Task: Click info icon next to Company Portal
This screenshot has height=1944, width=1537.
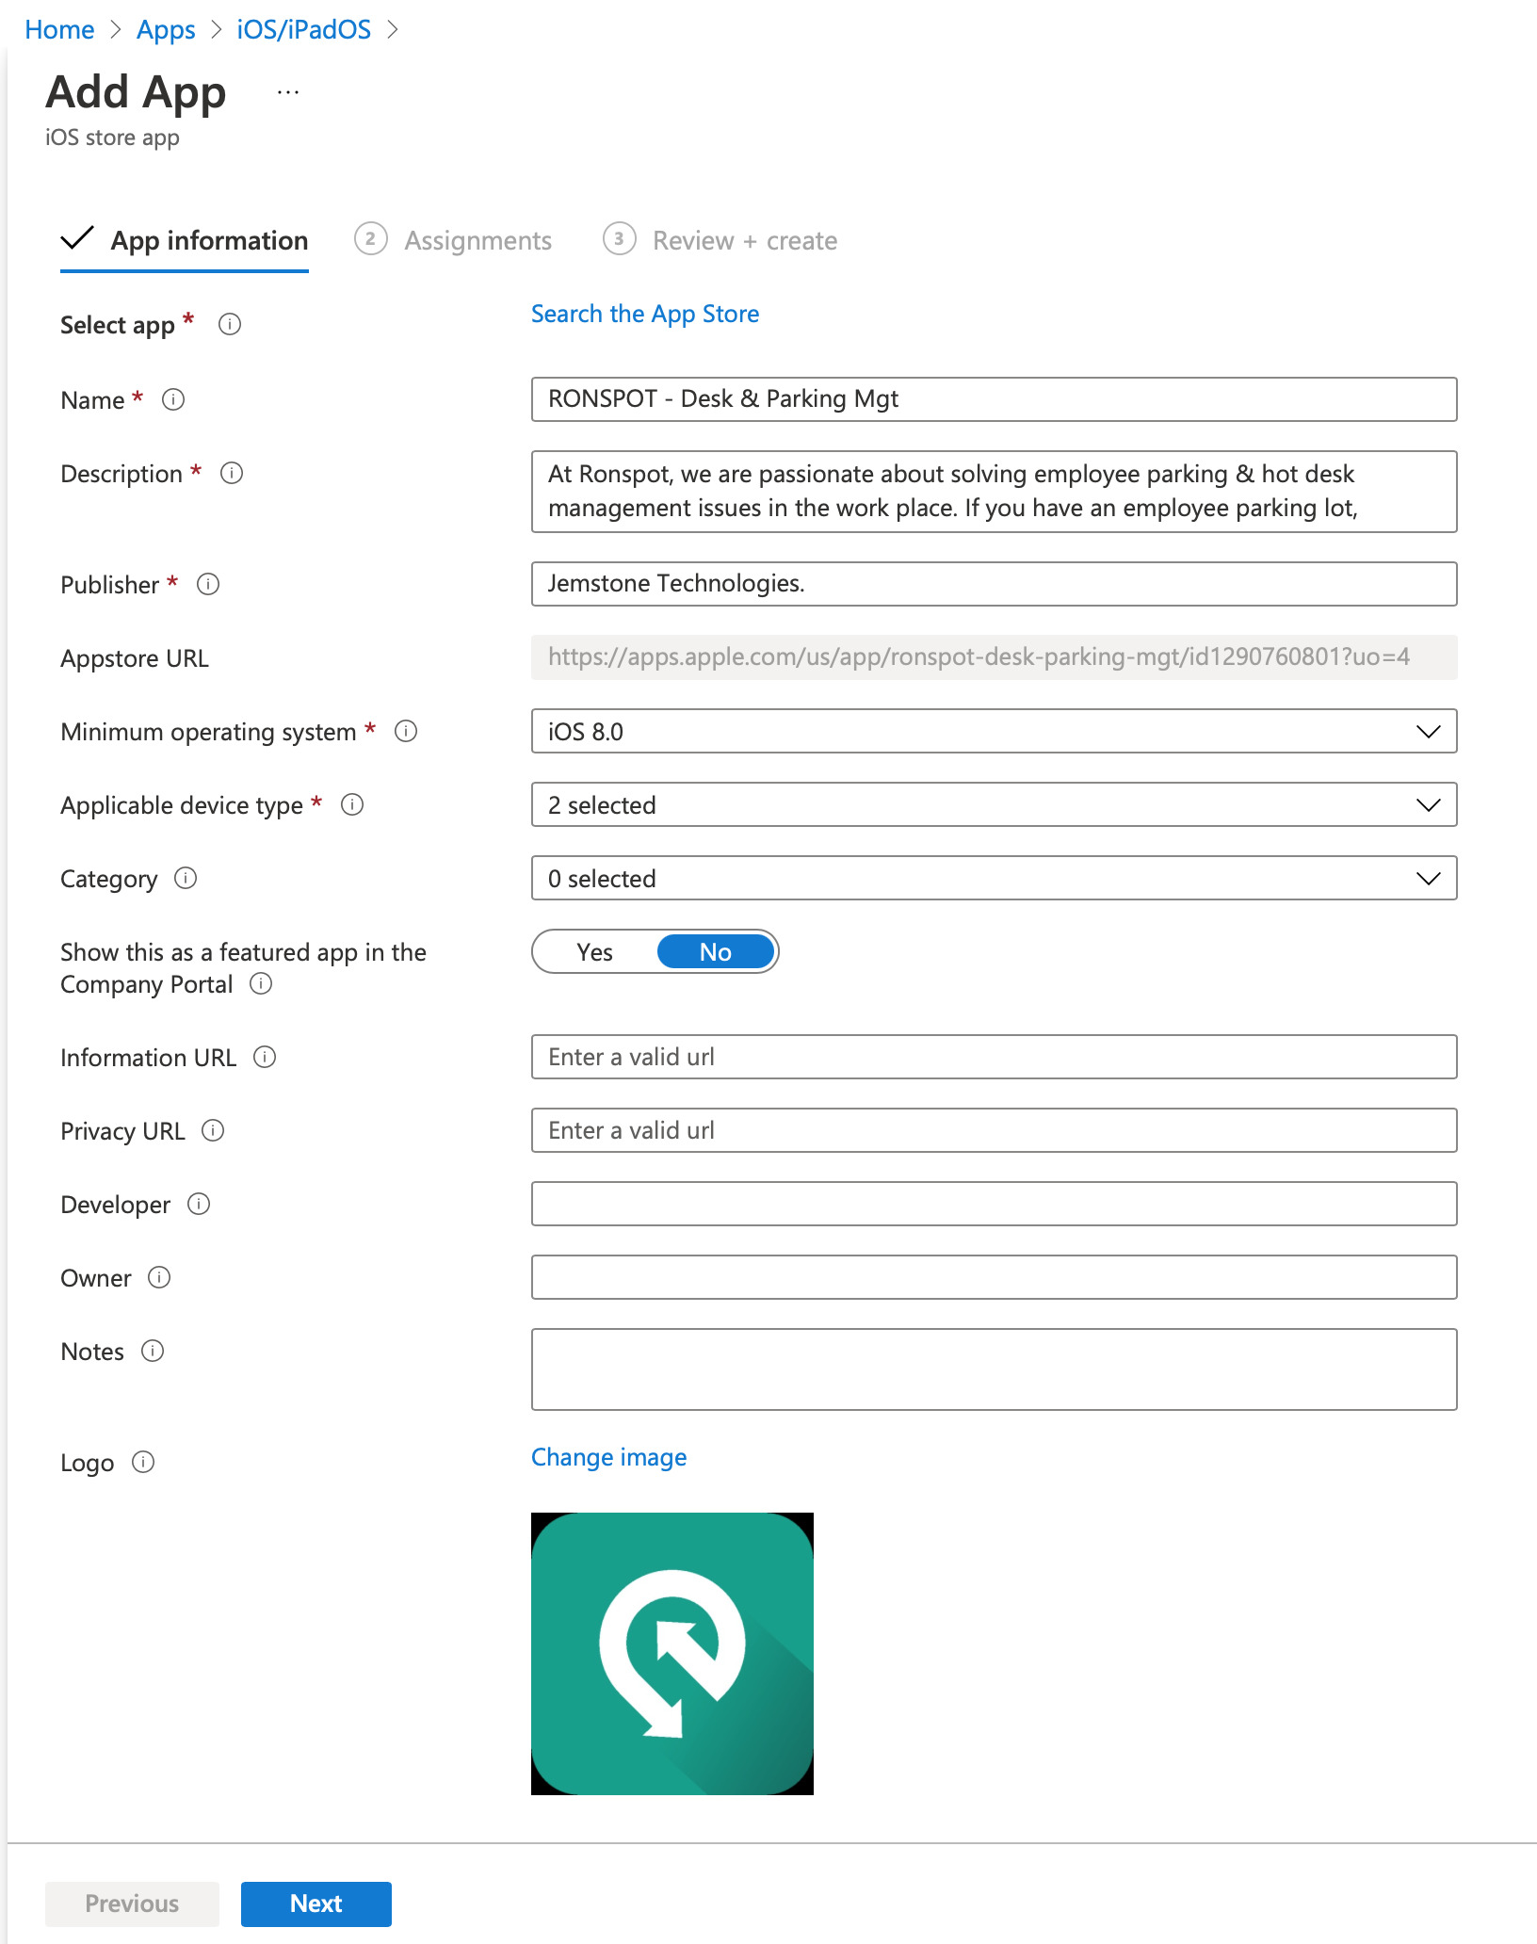Action: tap(261, 983)
